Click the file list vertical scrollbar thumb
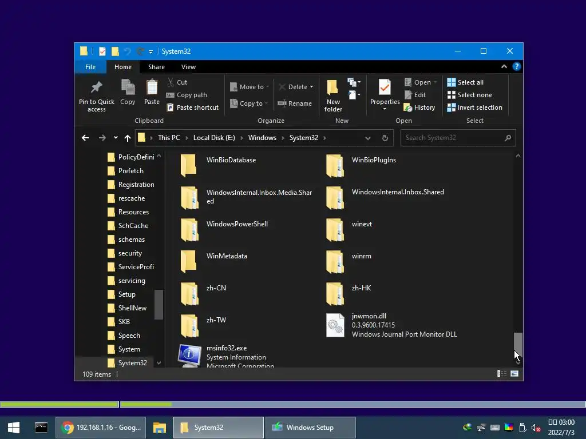Screen dimensions: 586x439 (x=517, y=345)
